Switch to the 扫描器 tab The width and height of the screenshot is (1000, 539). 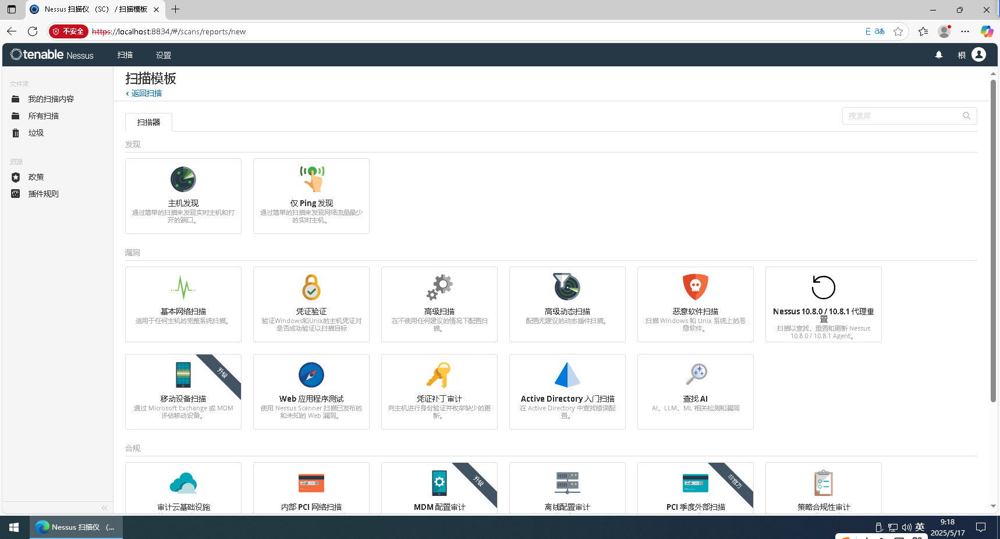(148, 122)
